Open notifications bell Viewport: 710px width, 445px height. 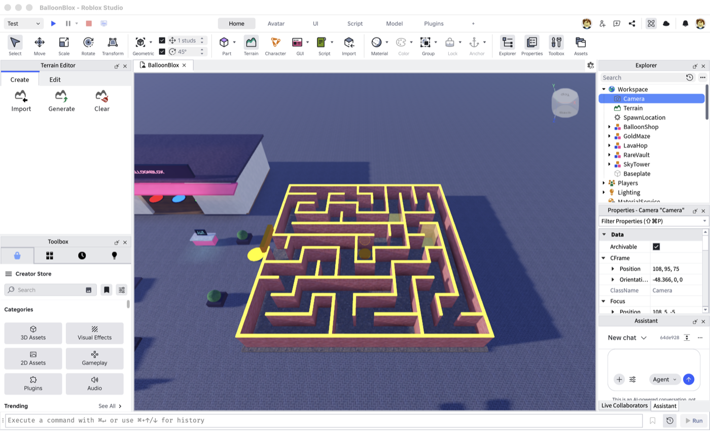click(685, 23)
